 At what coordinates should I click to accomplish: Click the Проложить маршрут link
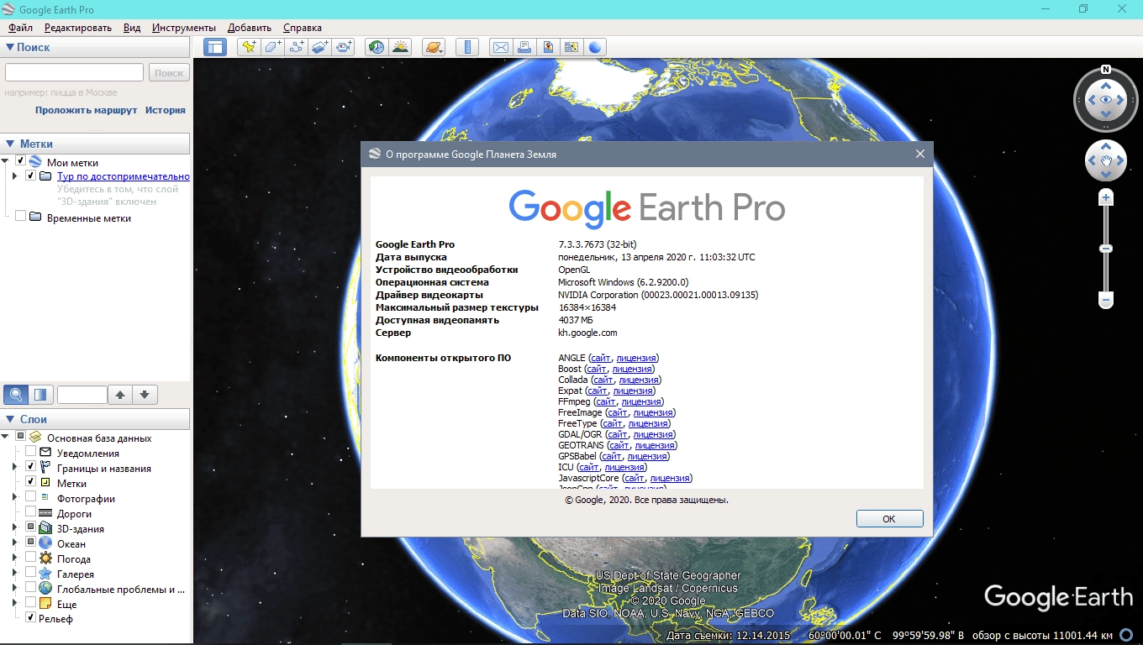pos(87,110)
